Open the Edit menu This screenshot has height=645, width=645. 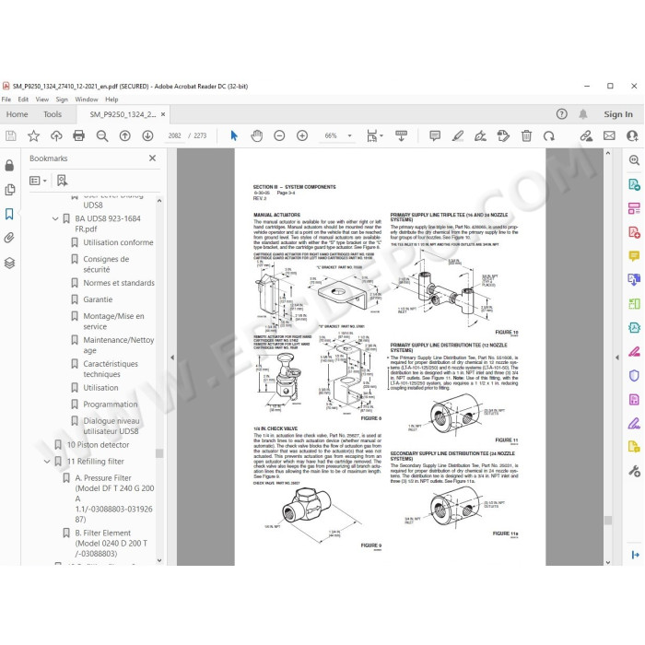click(x=23, y=100)
